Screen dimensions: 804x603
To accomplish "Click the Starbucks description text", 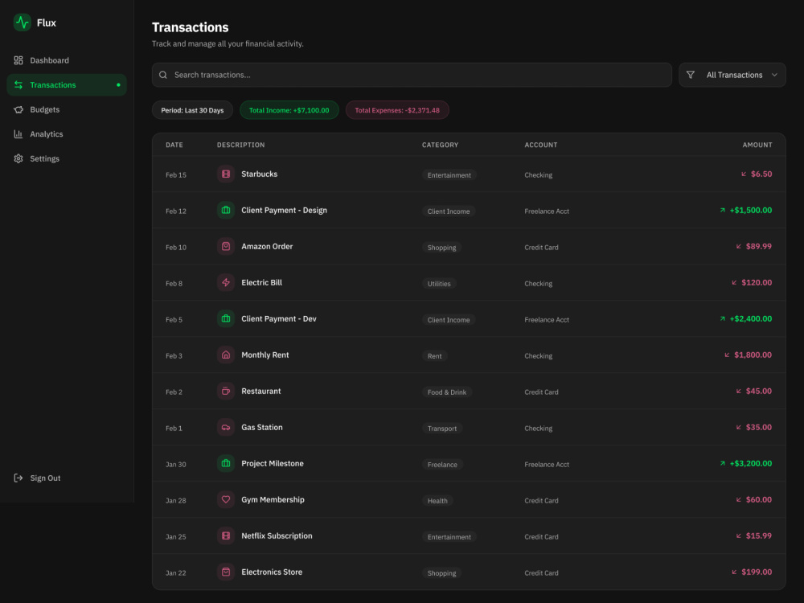I will coord(260,174).
